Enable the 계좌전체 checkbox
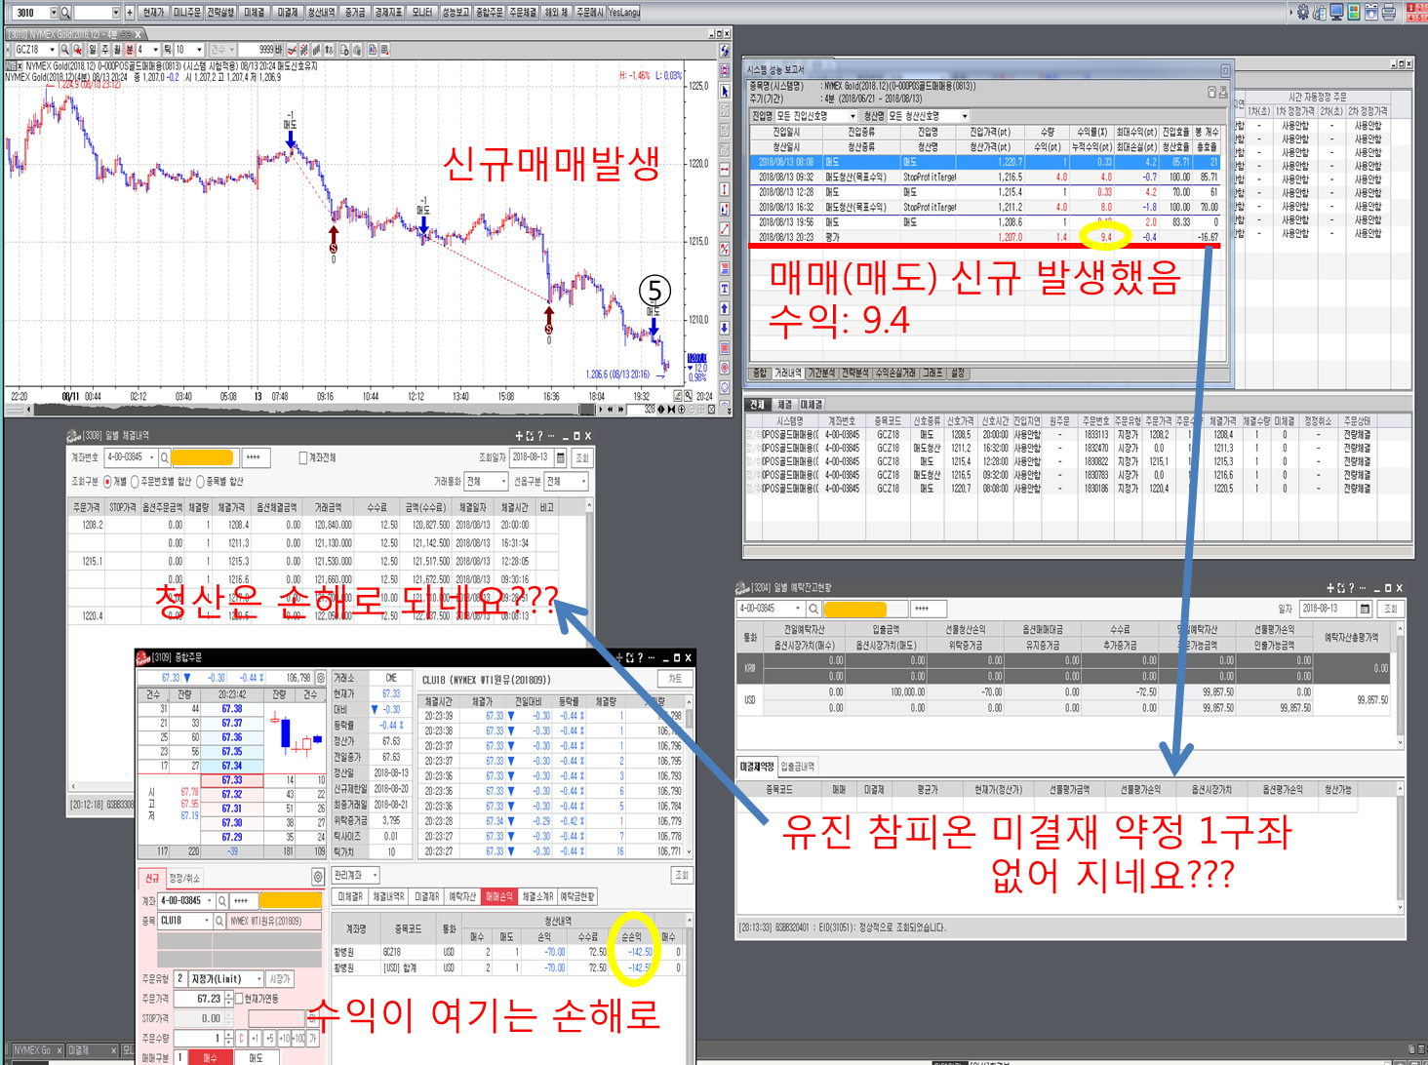 tap(303, 457)
